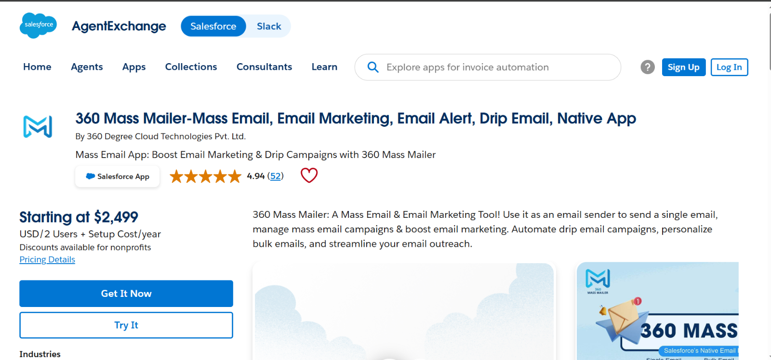Open help via question mark icon

pyautogui.click(x=648, y=67)
